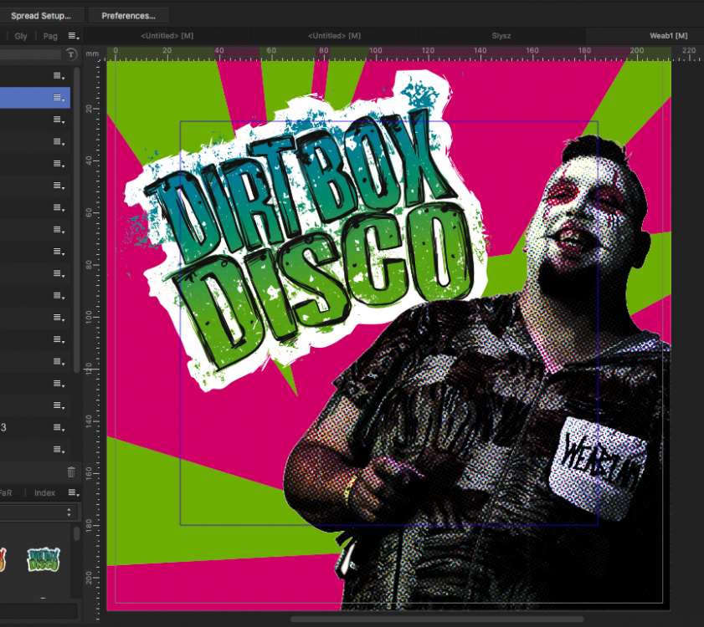
Task: Click the mm ruler units corner box
Action: tap(92, 54)
